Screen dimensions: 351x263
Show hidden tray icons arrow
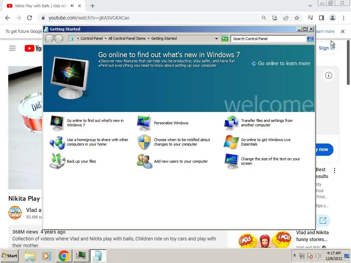coord(294,255)
